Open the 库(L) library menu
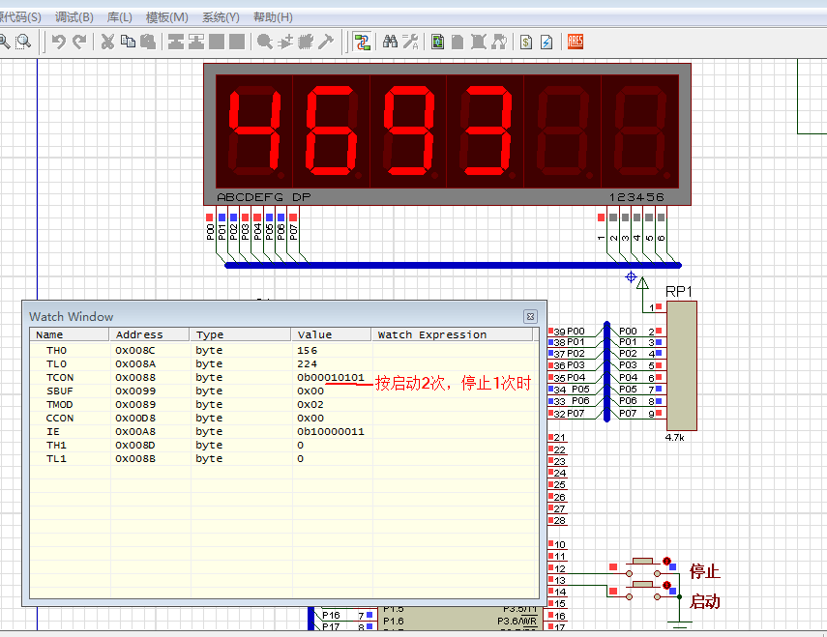 pyautogui.click(x=120, y=17)
